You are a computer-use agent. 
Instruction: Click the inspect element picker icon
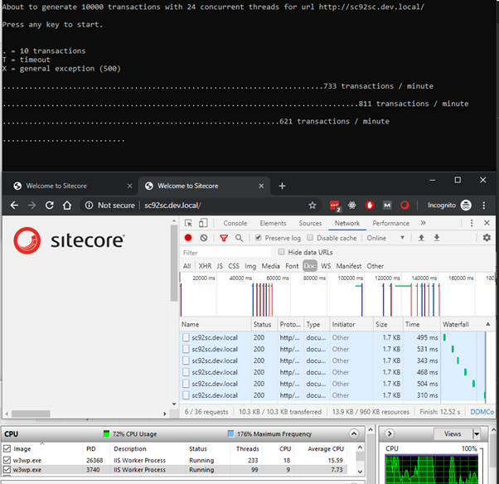pos(189,223)
